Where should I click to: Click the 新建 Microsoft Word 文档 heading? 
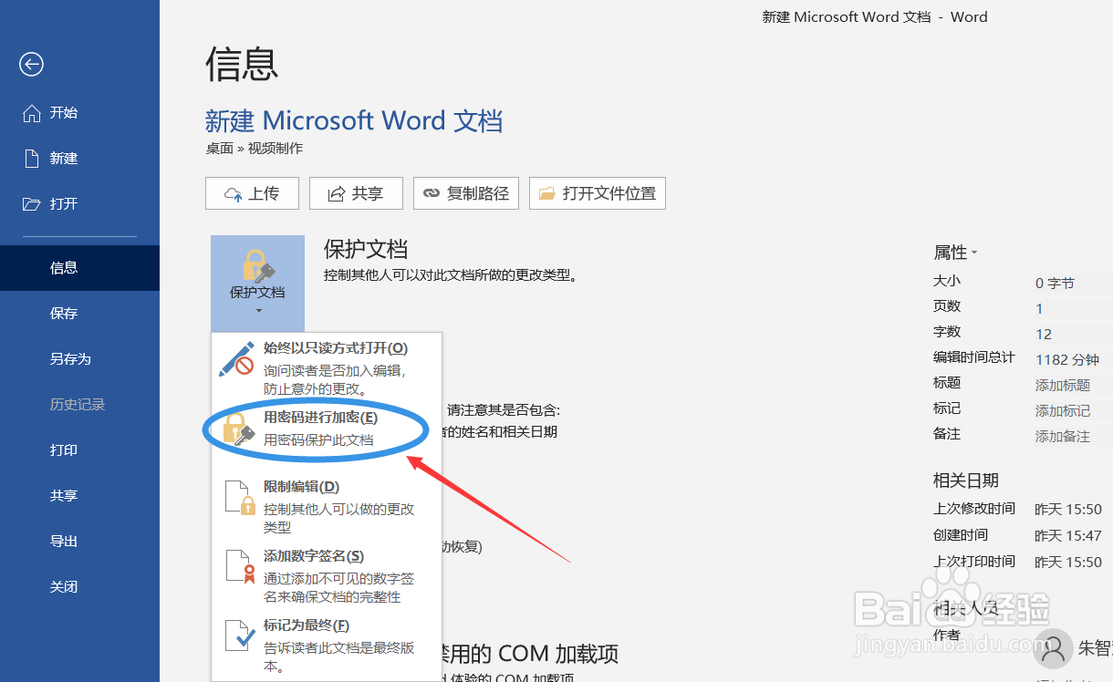[354, 120]
